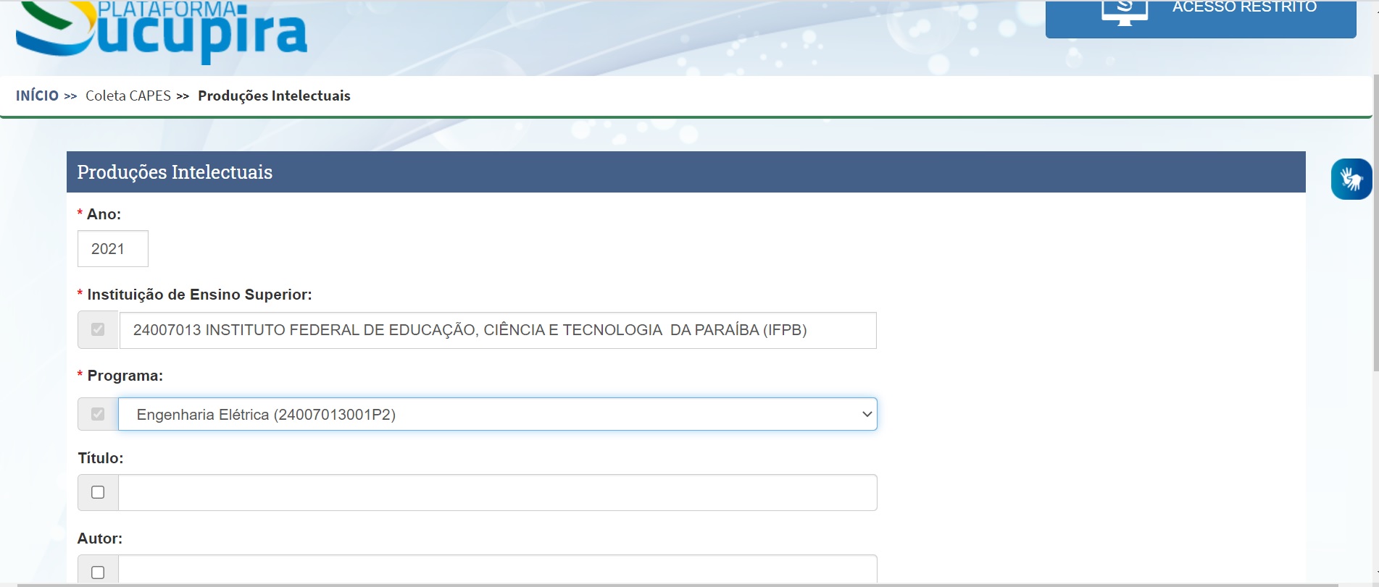Click the Ano field showing 2021
Screen dimensions: 1379x587
113,249
